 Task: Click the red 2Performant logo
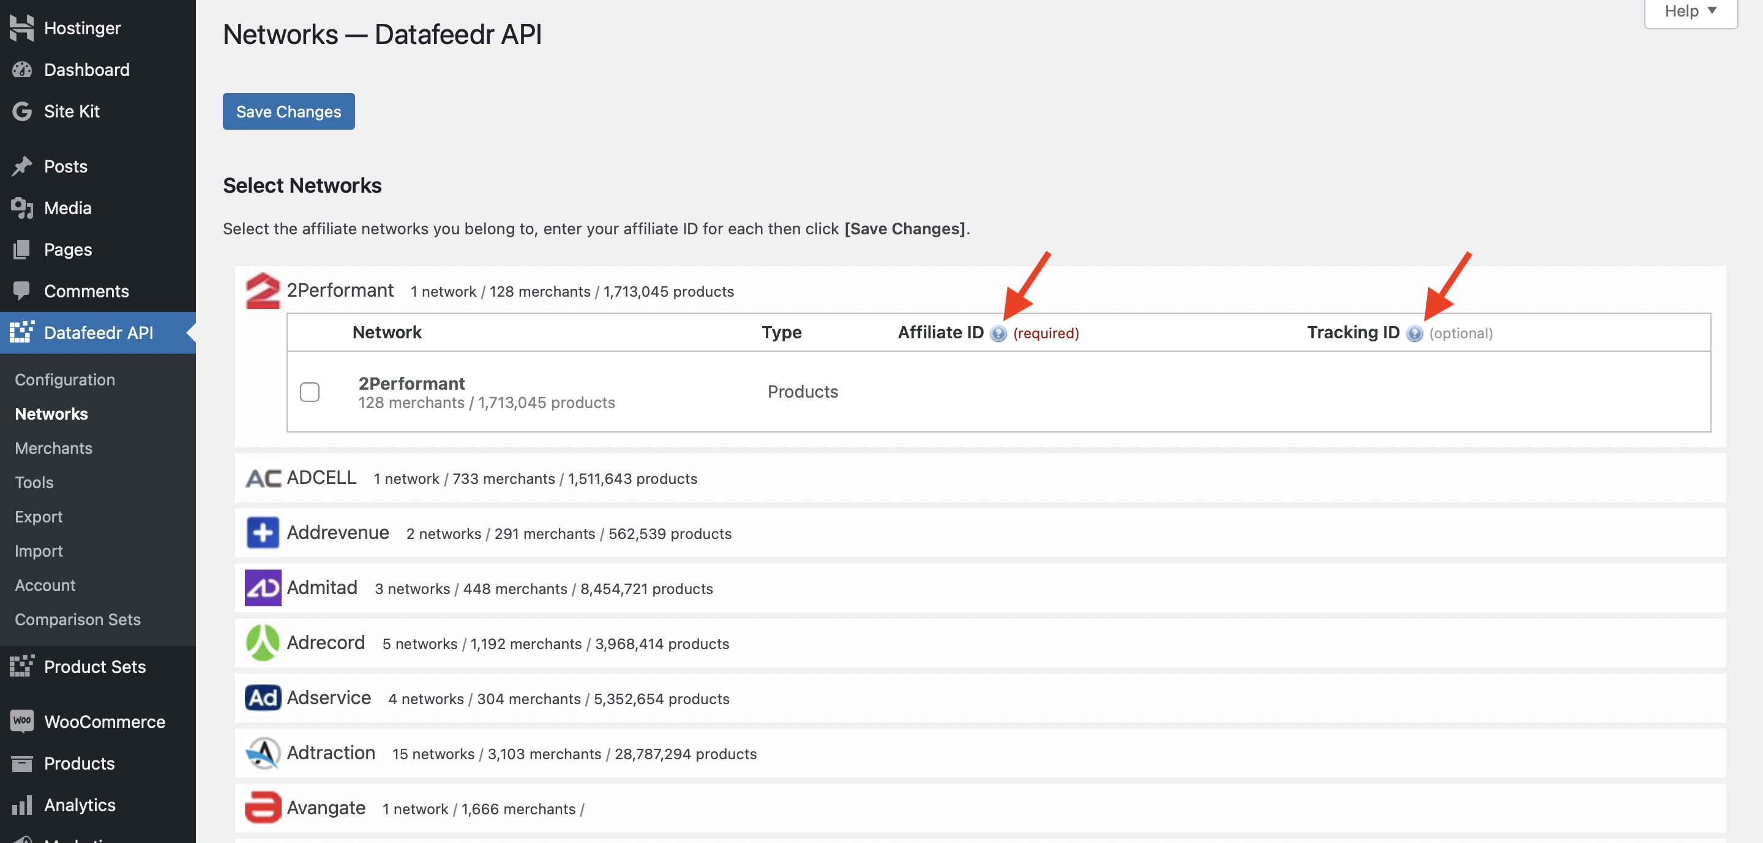click(x=263, y=291)
